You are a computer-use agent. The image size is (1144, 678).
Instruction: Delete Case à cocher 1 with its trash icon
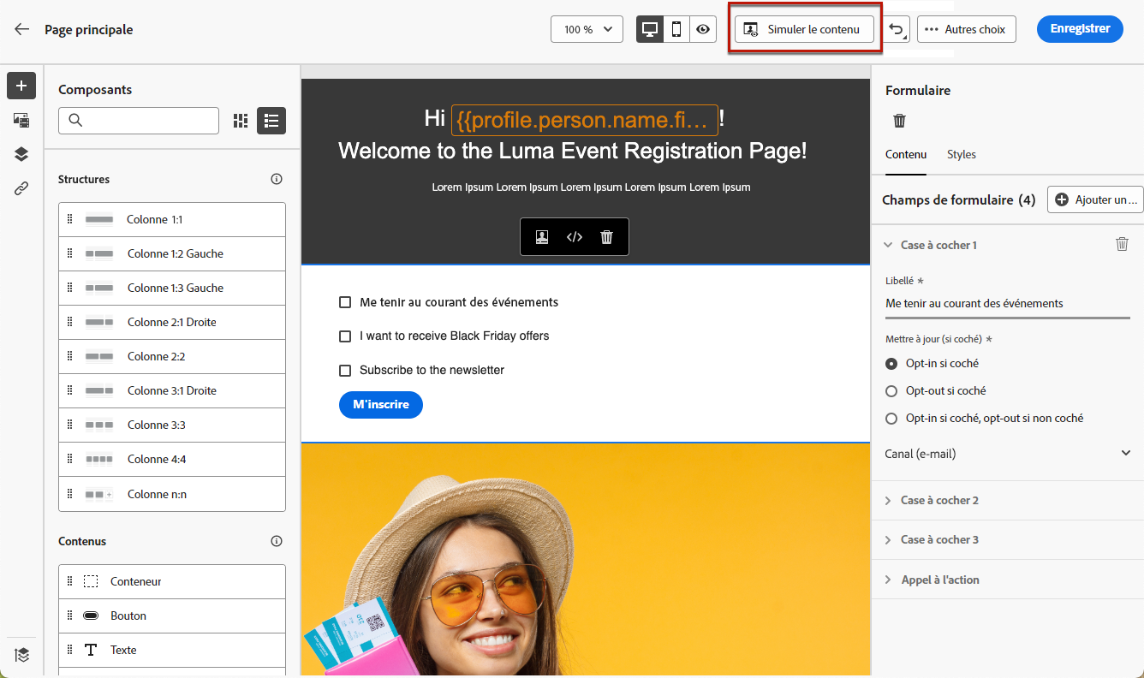point(1122,244)
